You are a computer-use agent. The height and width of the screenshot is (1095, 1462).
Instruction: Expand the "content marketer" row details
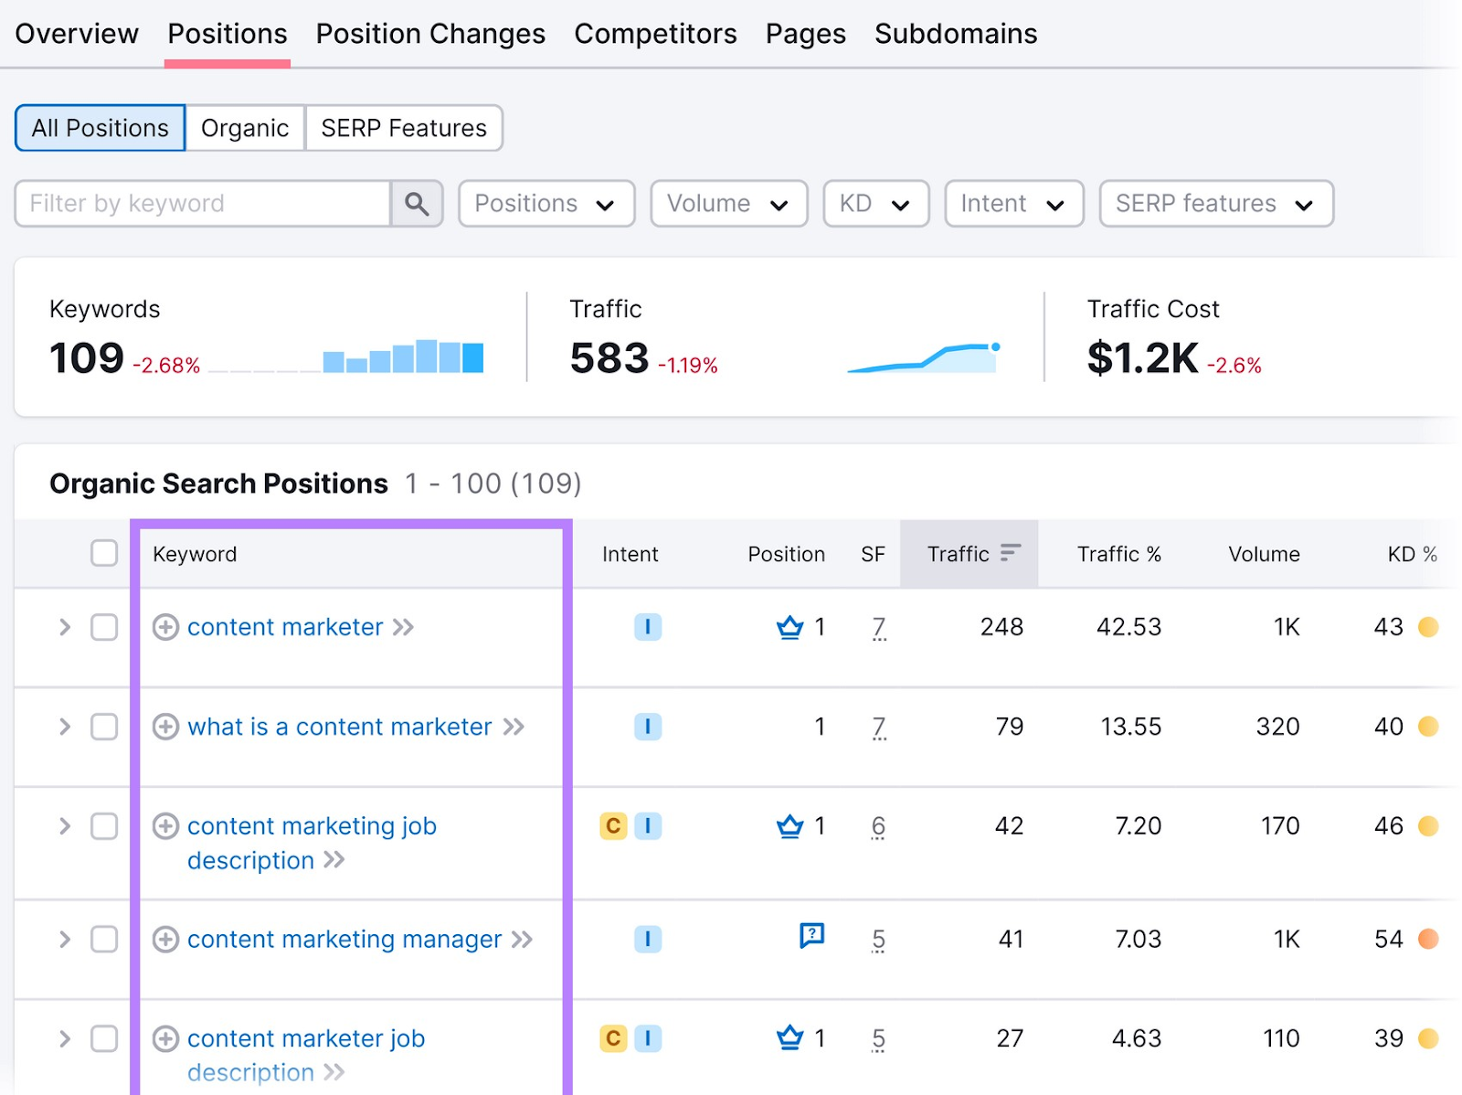point(64,627)
